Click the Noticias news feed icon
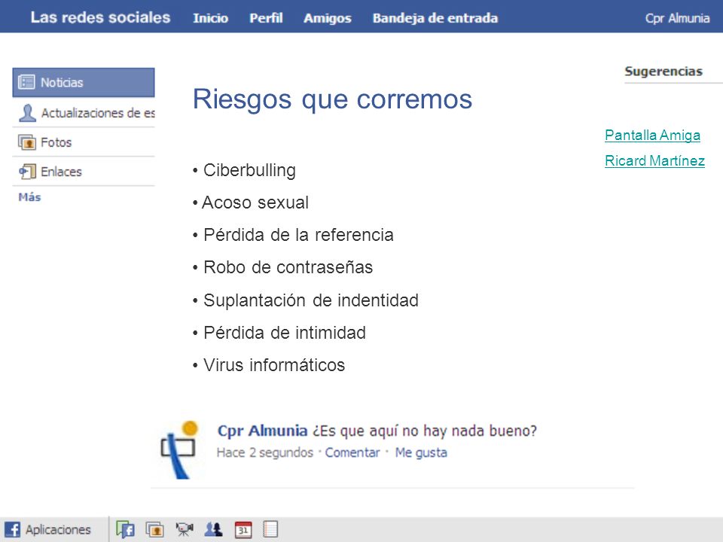This screenshot has height=542, width=723. (26, 82)
